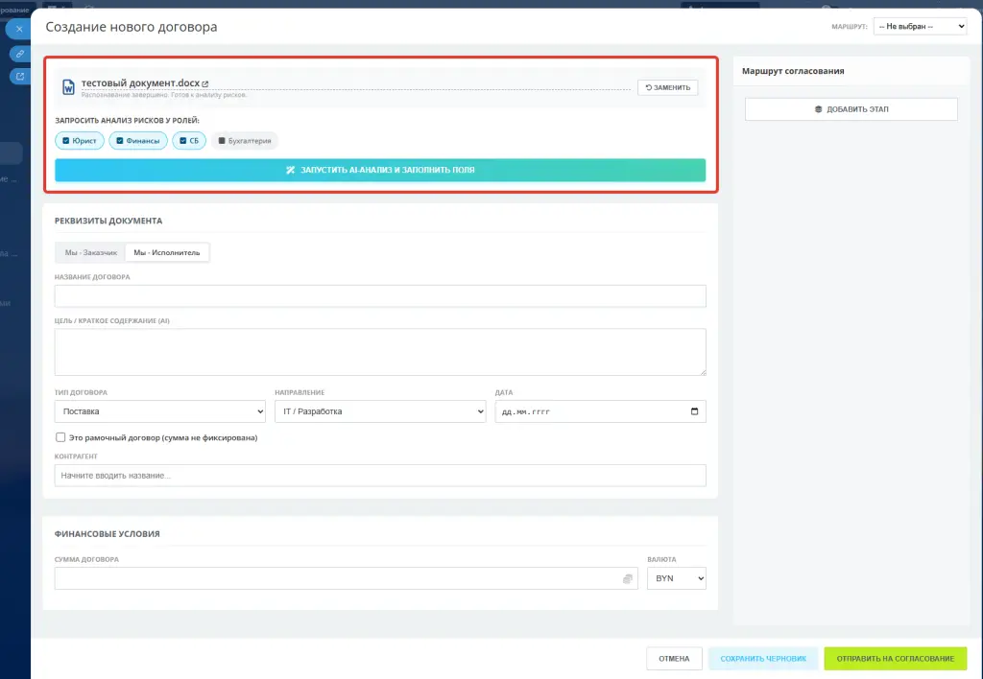The image size is (983, 679).
Task: Open the Направление dropdown
Action: pos(379,411)
